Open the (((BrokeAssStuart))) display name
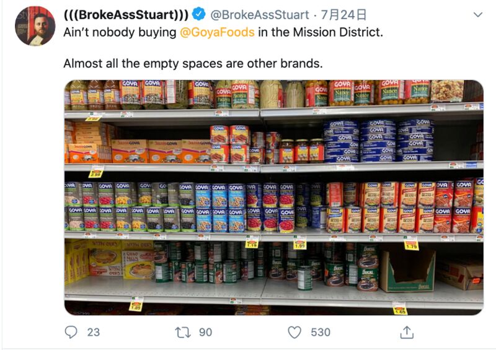 [126, 15]
